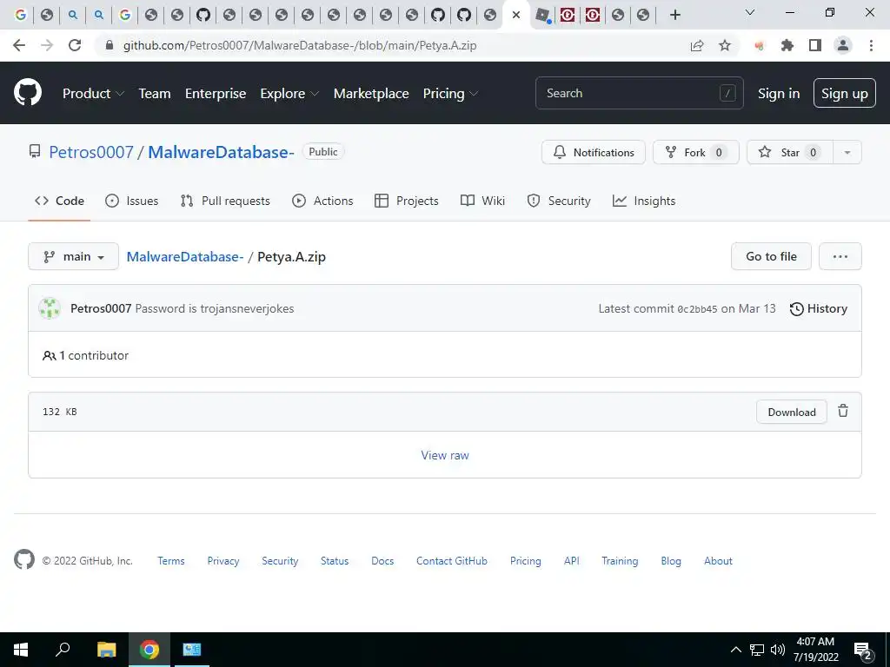Reload the page with refresh icon
The height and width of the screenshot is (667, 890).
[x=75, y=45]
